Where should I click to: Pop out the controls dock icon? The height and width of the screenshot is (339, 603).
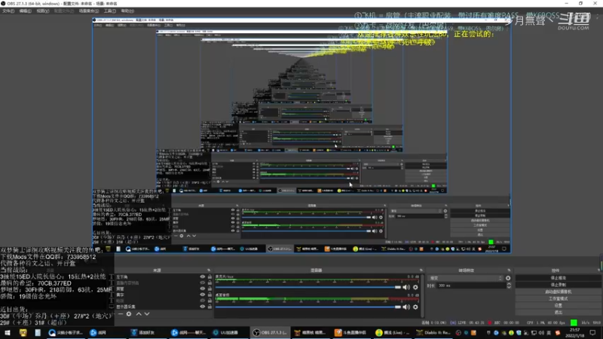click(598, 270)
